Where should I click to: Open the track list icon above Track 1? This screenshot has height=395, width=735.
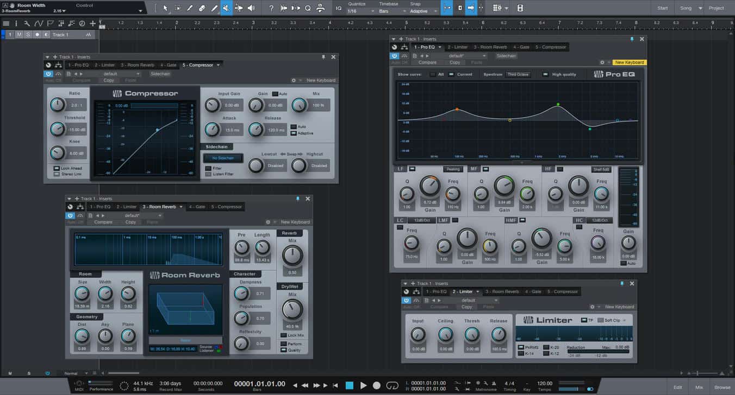6,23
